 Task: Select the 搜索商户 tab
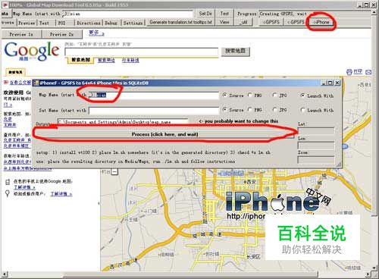[106, 60]
